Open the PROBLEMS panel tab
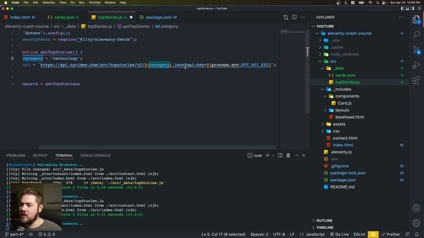 pyautogui.click(x=16, y=155)
